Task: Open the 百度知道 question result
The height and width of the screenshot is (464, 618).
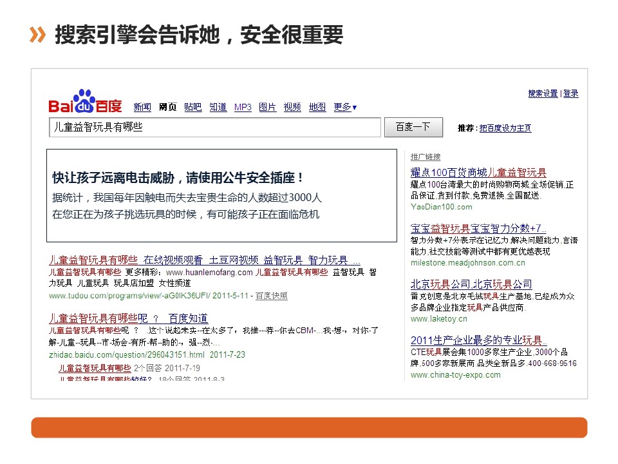Action: [x=129, y=318]
